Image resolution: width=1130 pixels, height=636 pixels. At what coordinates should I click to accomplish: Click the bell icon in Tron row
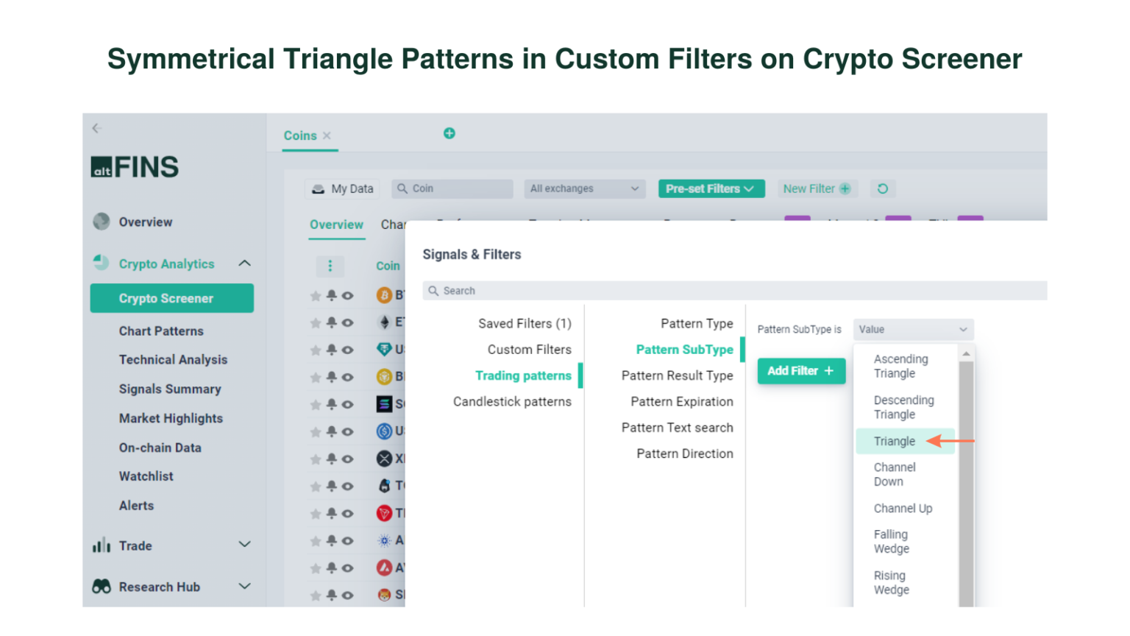[x=331, y=513]
